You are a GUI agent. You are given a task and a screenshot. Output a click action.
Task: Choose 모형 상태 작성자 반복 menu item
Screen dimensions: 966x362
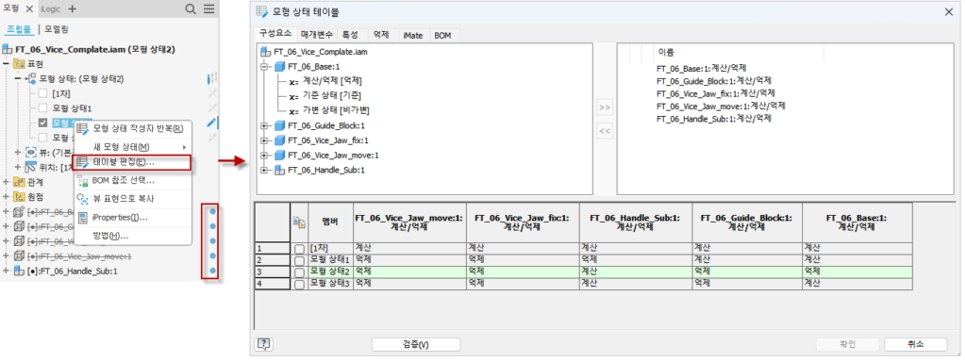tap(132, 129)
